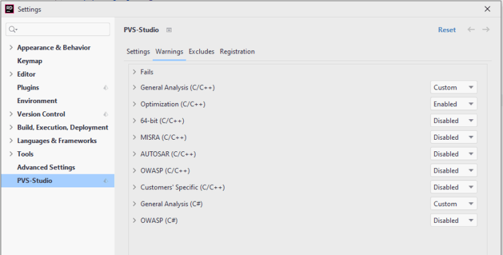
Task: Expand Customers' Specific (C/C++) group
Action: click(135, 187)
